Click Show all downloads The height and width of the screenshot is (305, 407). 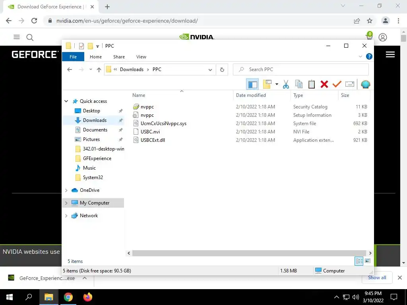[377, 278]
